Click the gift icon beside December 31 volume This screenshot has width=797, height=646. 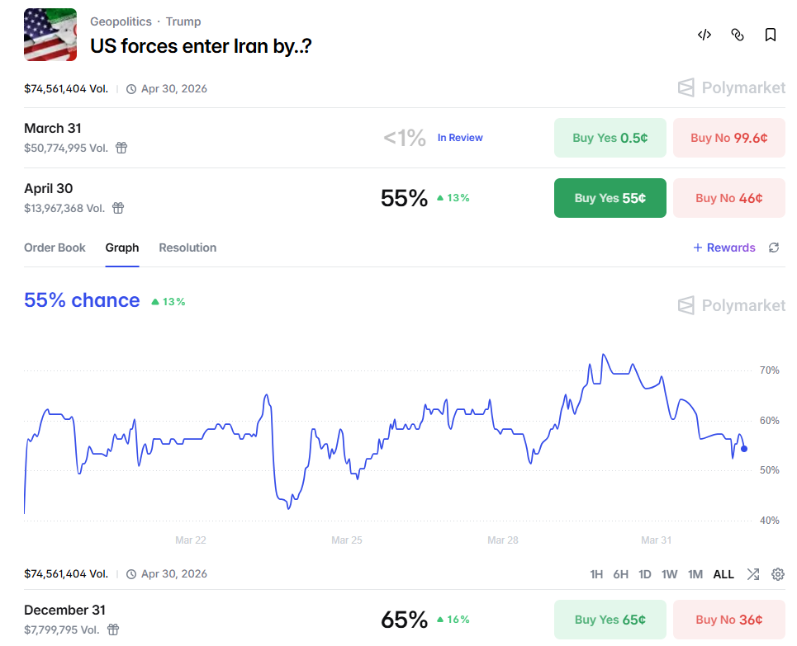(x=113, y=629)
